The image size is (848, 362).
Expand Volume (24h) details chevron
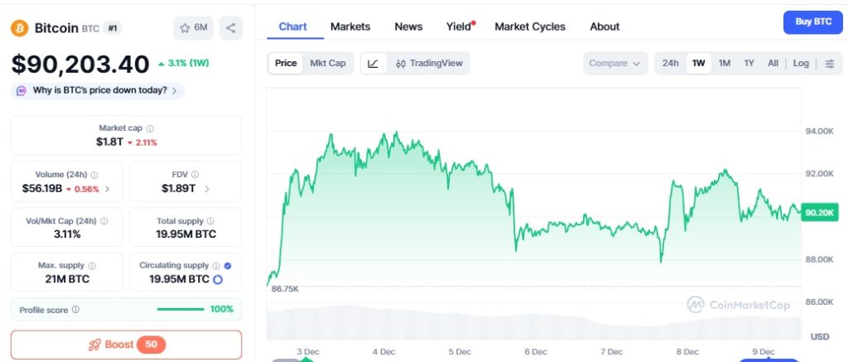(108, 189)
